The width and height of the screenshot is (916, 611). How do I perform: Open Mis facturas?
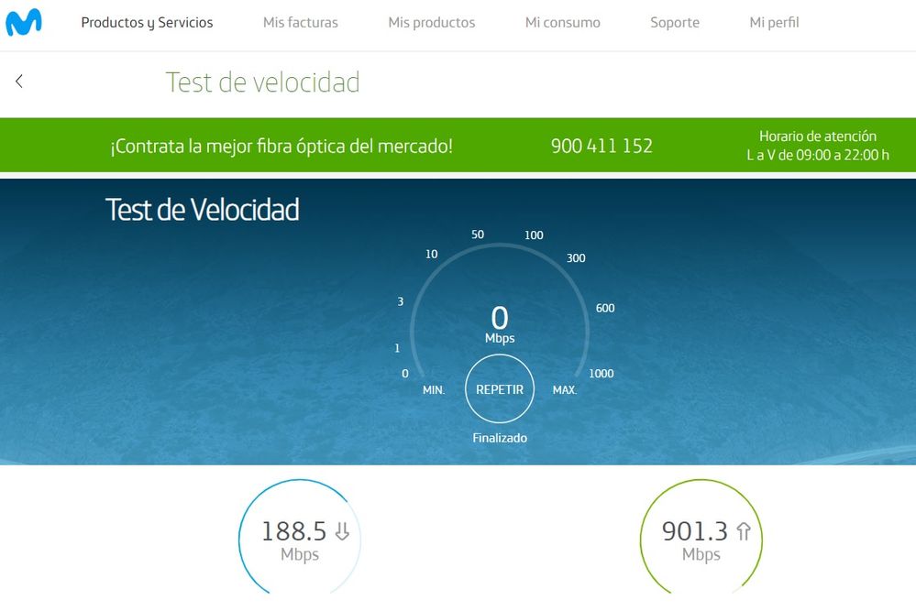coord(300,22)
